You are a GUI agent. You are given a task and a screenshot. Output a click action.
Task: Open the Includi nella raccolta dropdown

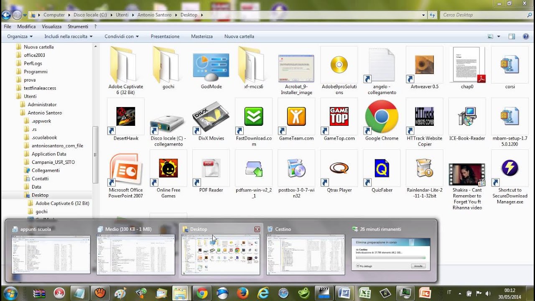point(69,36)
